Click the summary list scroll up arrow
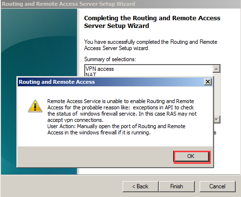The height and width of the screenshot is (197, 241). (x=216, y=69)
